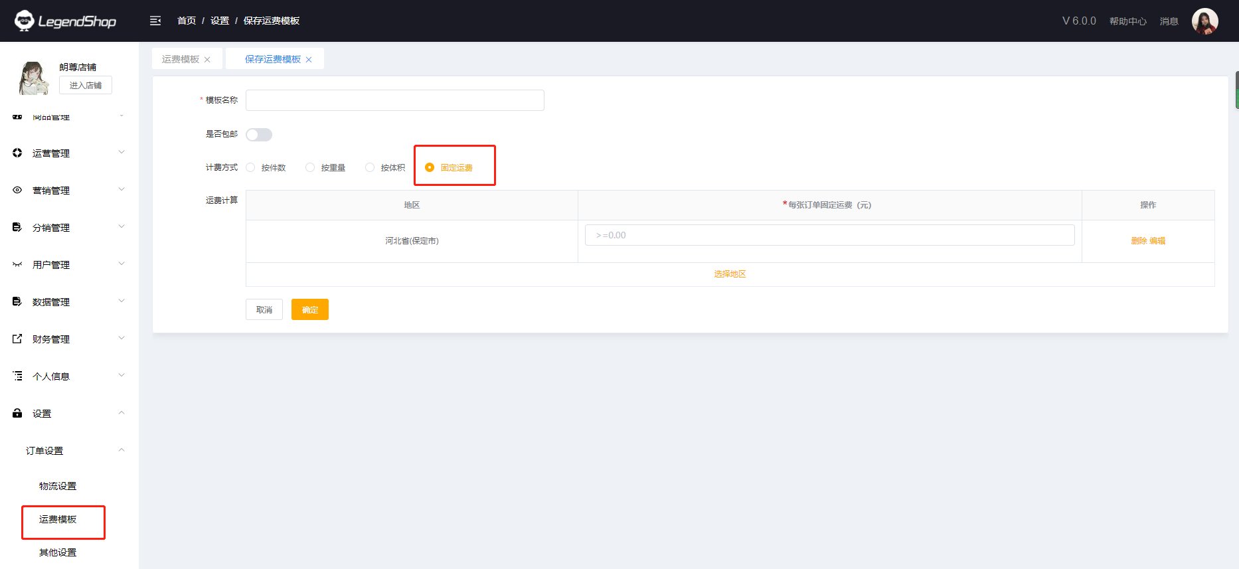Click the sidebar collapse hamburger icon
This screenshot has width=1239, height=569.
tap(155, 21)
